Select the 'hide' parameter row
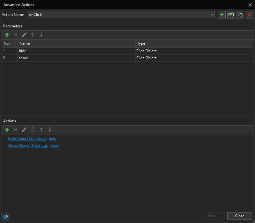The width and height of the screenshot is (255, 223). (x=76, y=51)
